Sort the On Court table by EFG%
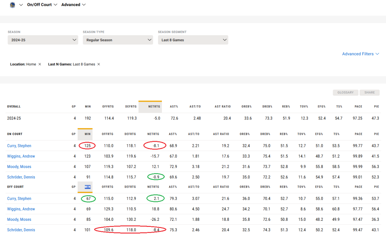The height and width of the screenshot is (234, 386). tap(319, 134)
